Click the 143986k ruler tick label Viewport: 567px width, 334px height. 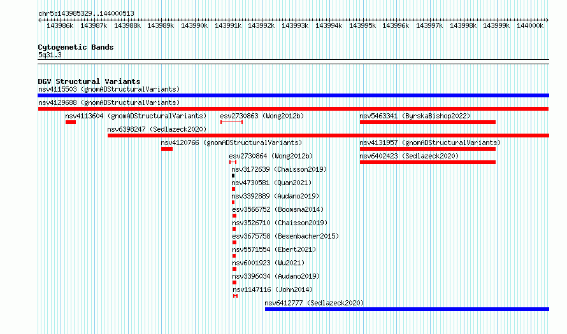(x=60, y=26)
